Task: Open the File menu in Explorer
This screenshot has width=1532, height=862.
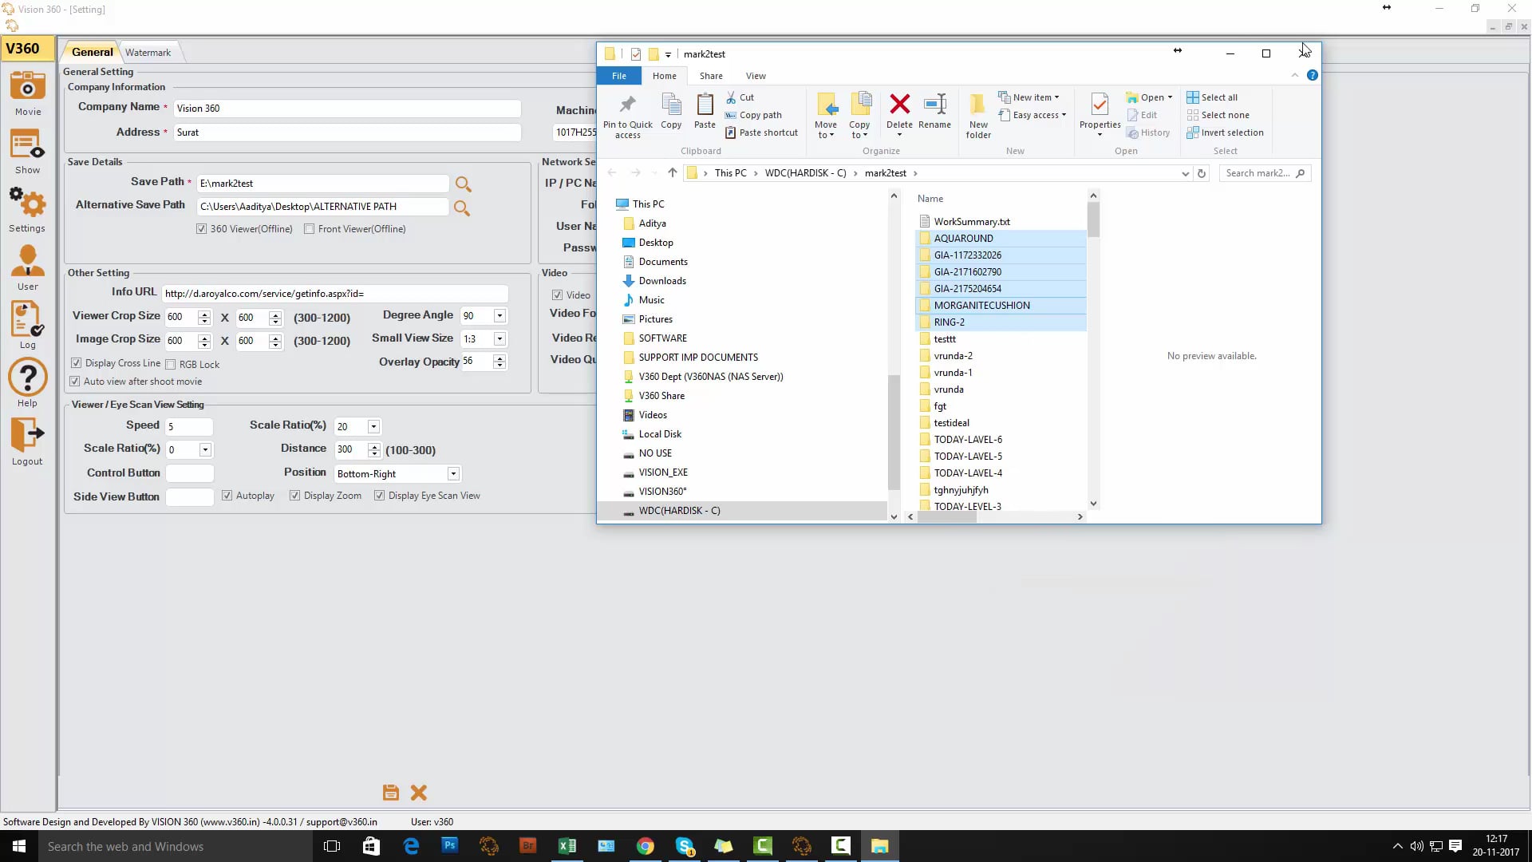Action: 619,76
